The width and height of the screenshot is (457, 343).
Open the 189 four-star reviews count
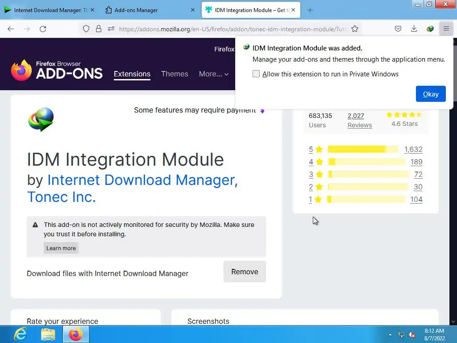pos(416,162)
